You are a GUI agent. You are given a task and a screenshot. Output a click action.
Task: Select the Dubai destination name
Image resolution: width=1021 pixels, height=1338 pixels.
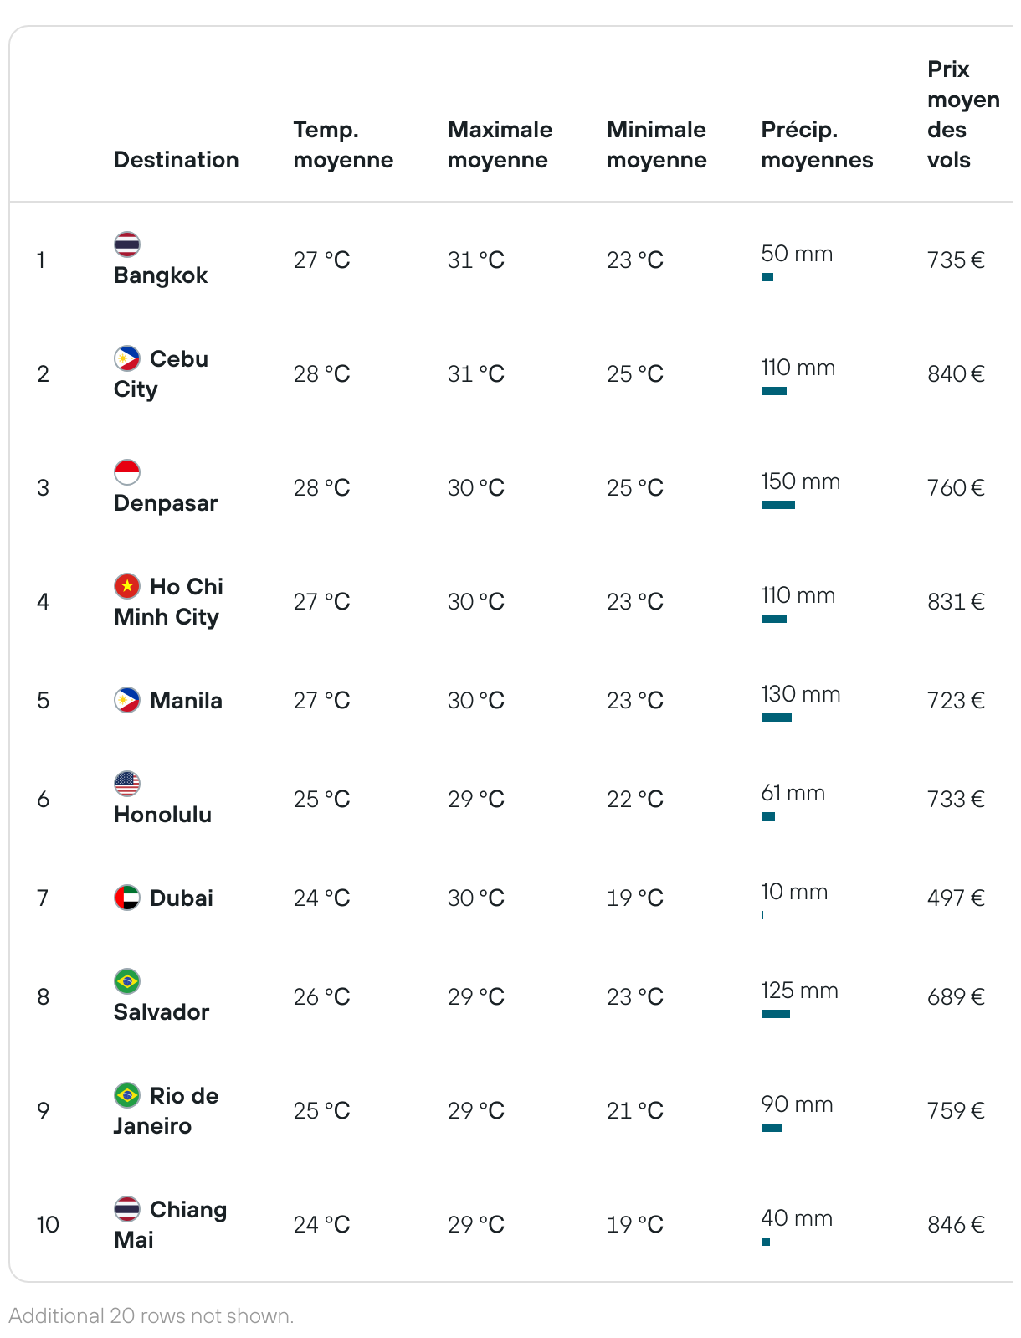182,898
